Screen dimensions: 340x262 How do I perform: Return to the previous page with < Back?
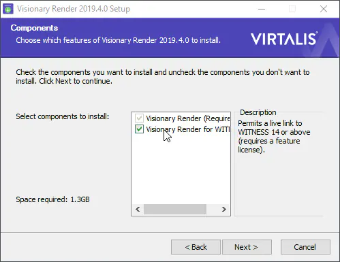coord(196,247)
